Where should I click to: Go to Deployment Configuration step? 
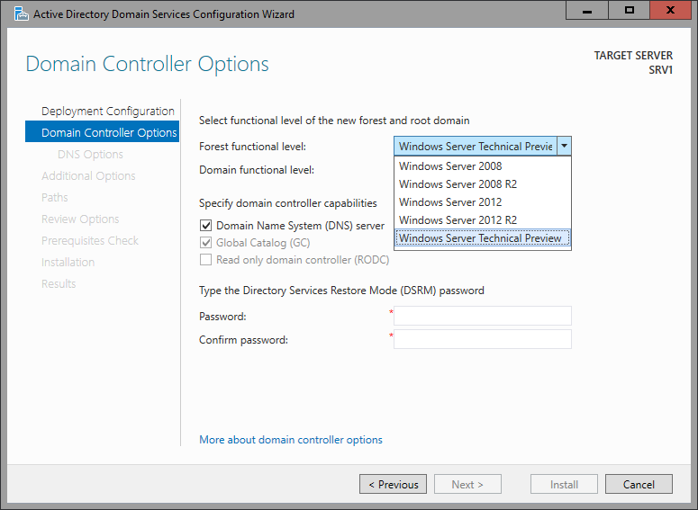(x=108, y=111)
